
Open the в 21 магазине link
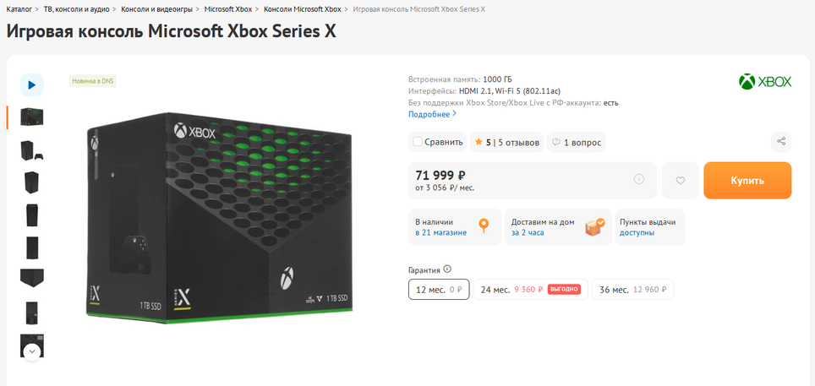(440, 232)
